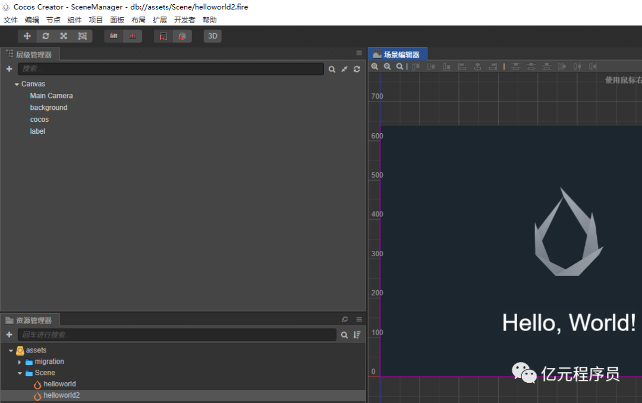Open the 面板 menu

pyautogui.click(x=117, y=20)
